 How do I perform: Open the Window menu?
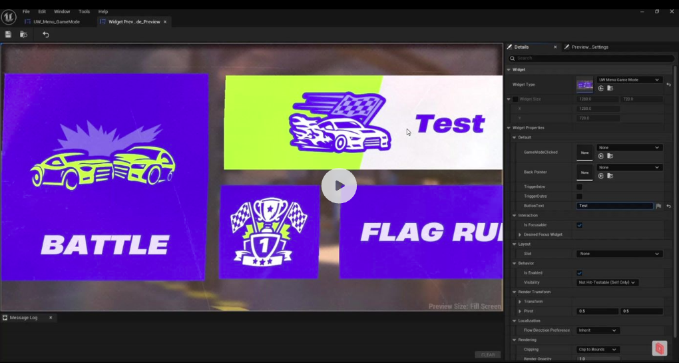[62, 12]
